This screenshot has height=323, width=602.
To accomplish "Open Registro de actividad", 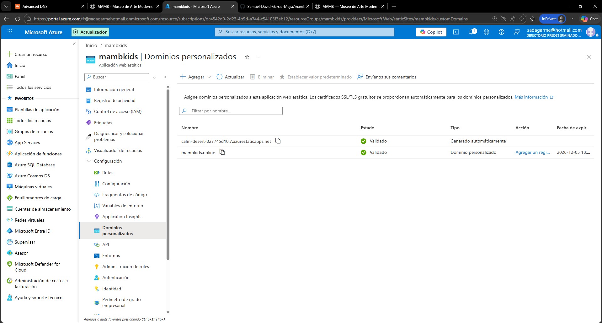I will 115,100.
